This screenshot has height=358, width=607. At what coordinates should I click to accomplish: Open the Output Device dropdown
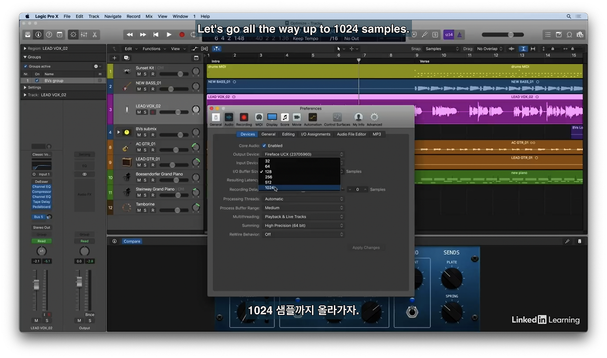tap(303, 154)
